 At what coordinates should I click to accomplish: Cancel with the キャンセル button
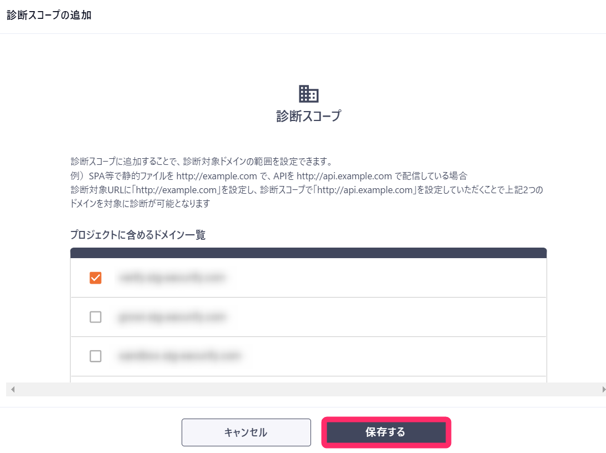pos(246,432)
